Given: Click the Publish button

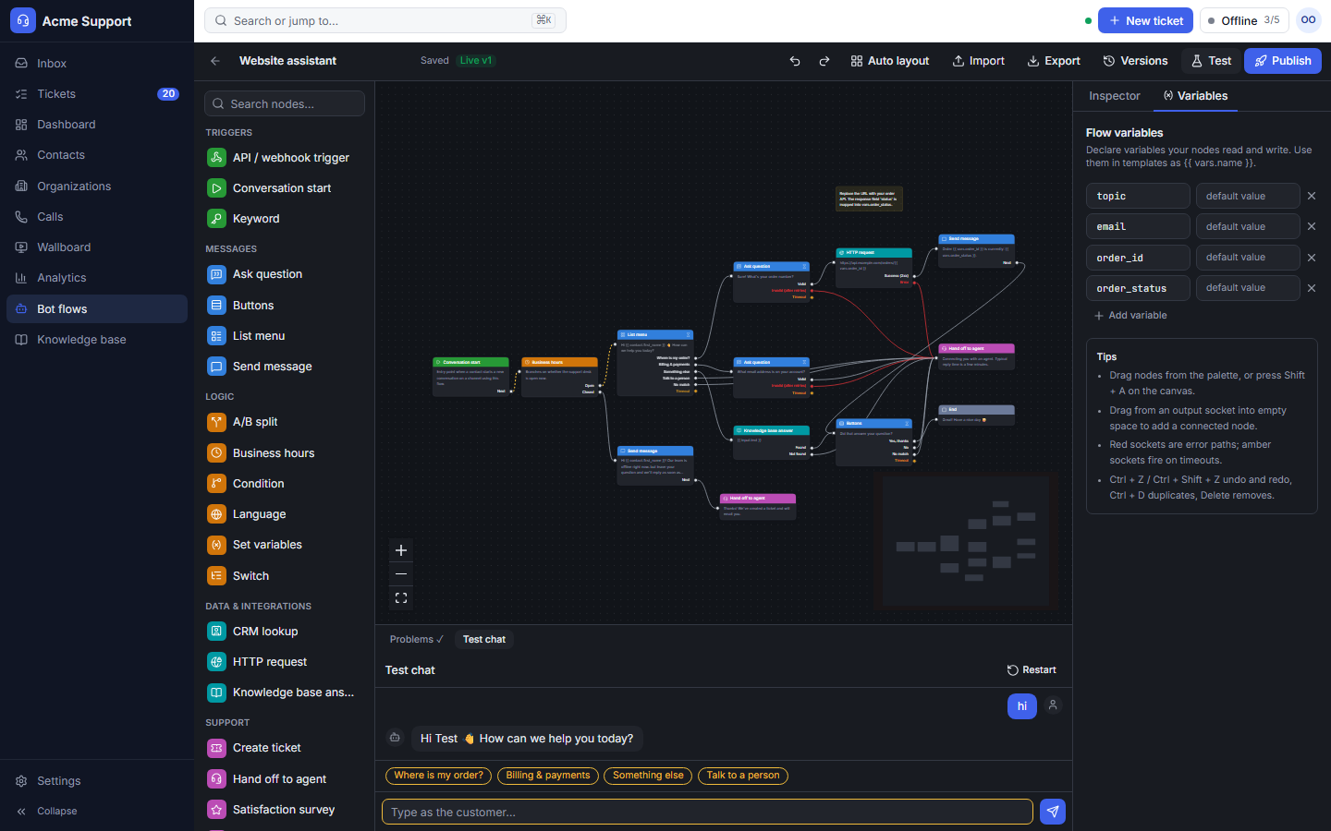Looking at the screenshot, I should 1283,61.
